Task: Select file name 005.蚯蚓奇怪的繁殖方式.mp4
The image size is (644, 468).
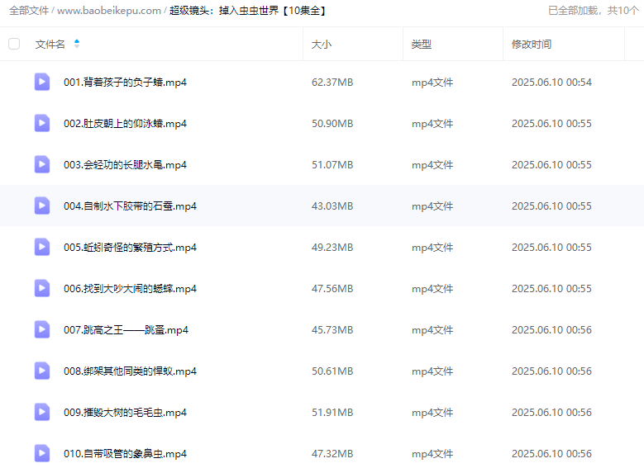Action: point(130,248)
